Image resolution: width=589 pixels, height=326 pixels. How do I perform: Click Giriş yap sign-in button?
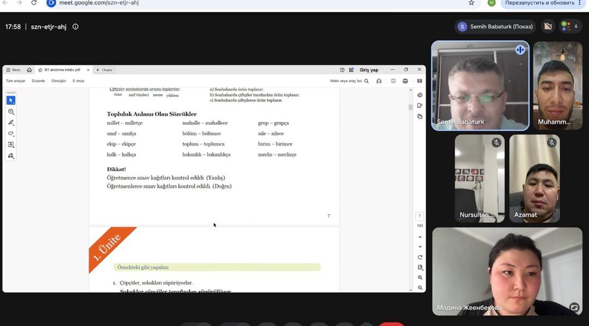click(369, 70)
